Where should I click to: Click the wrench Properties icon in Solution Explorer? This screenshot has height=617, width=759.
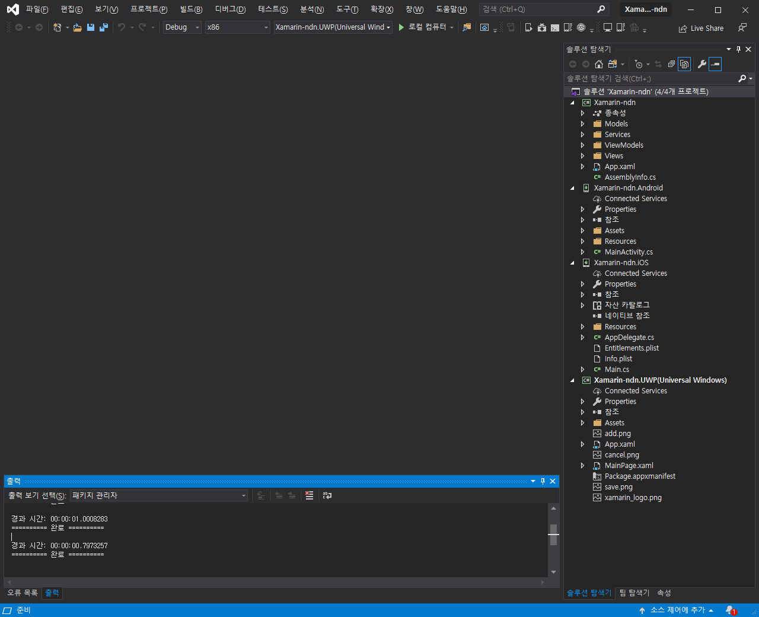click(x=702, y=64)
